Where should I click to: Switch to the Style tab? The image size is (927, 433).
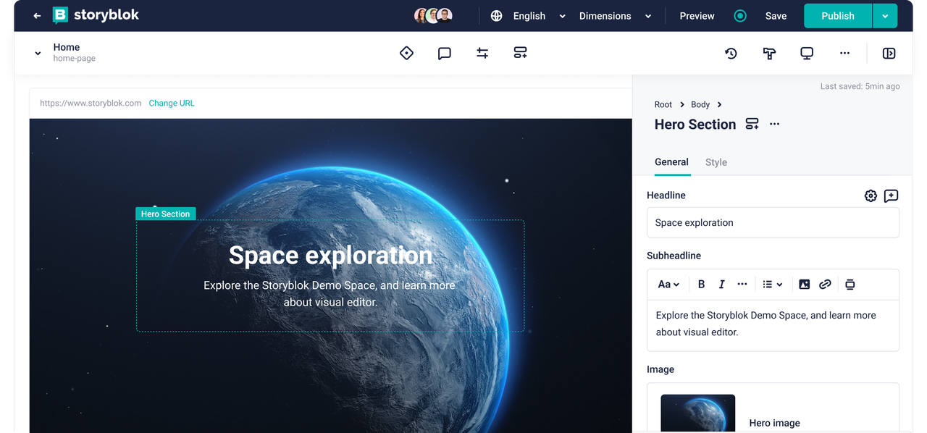coord(716,162)
